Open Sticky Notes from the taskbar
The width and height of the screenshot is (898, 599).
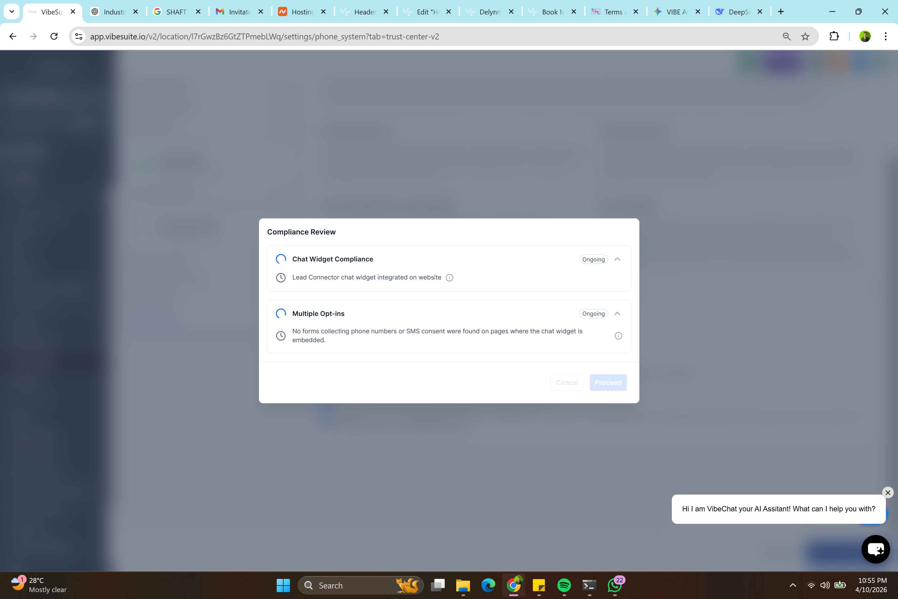[539, 585]
